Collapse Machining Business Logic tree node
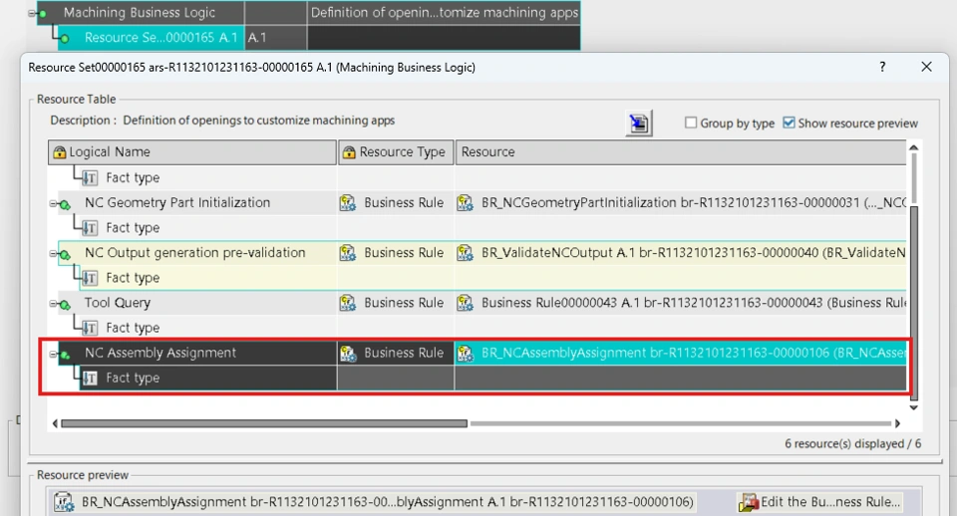 [32, 13]
